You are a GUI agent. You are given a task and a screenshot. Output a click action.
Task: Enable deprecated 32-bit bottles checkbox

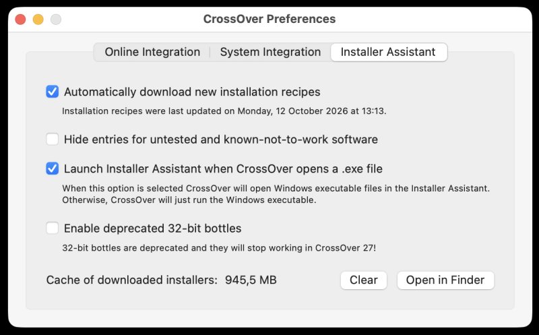(x=53, y=228)
